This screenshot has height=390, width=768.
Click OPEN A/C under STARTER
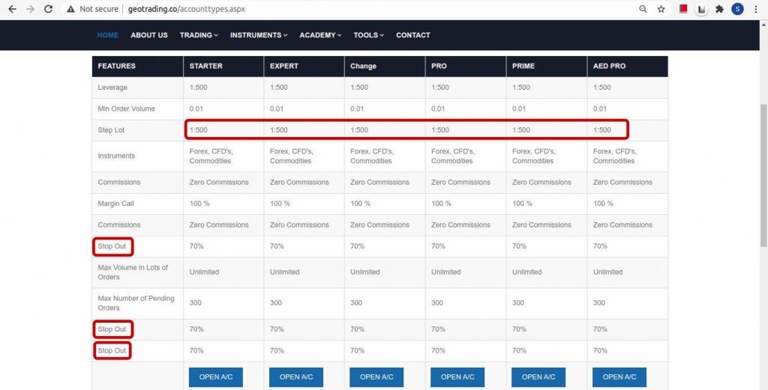(x=216, y=377)
